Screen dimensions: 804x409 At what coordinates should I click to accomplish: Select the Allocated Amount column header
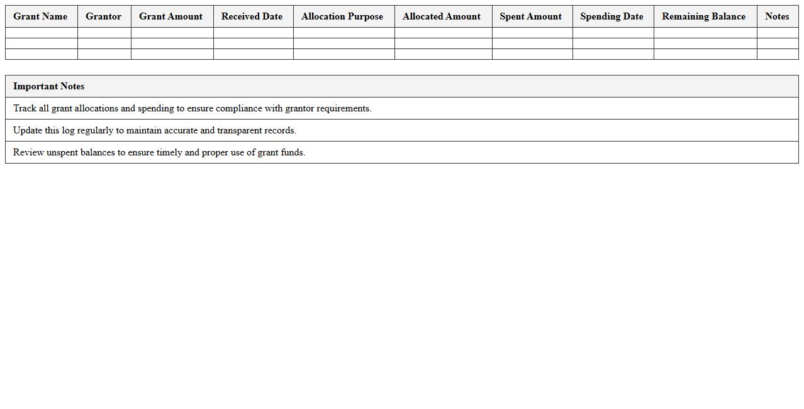[x=442, y=16]
